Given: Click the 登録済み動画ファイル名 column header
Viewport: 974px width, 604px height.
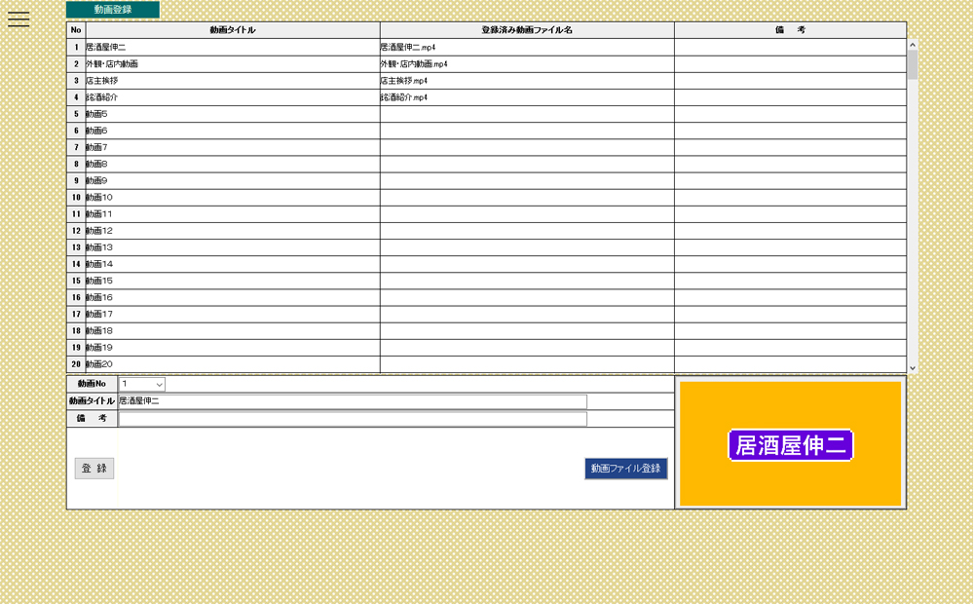Looking at the screenshot, I should [x=527, y=30].
